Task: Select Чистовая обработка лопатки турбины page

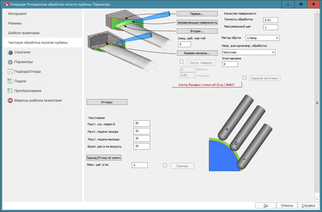Action: coord(42,43)
